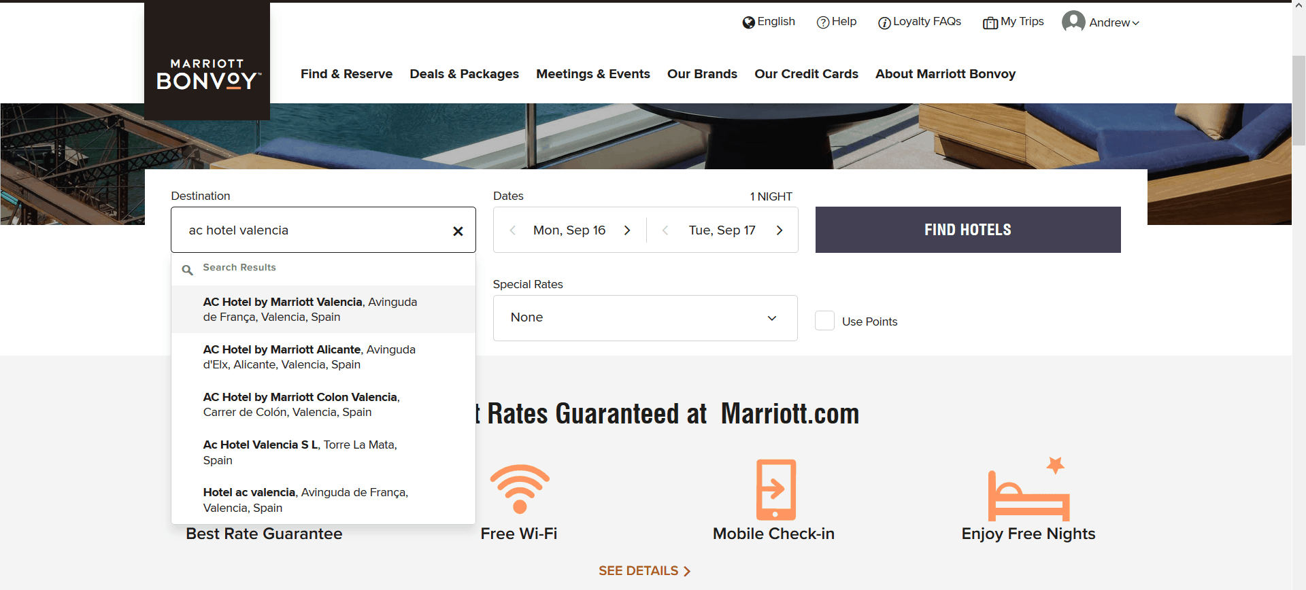
Task: Move check-out date back before Tue, Sep 17
Action: [x=665, y=230]
